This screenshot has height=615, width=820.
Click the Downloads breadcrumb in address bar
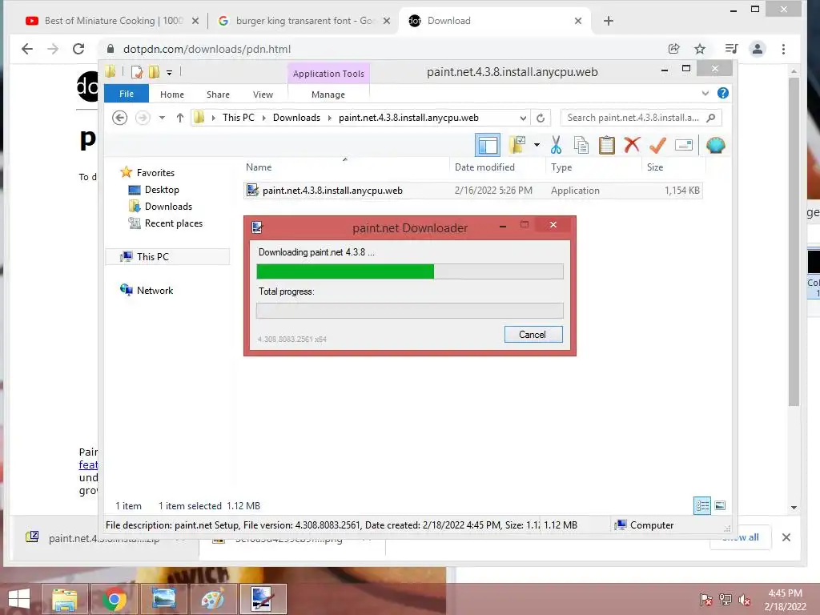coord(296,118)
